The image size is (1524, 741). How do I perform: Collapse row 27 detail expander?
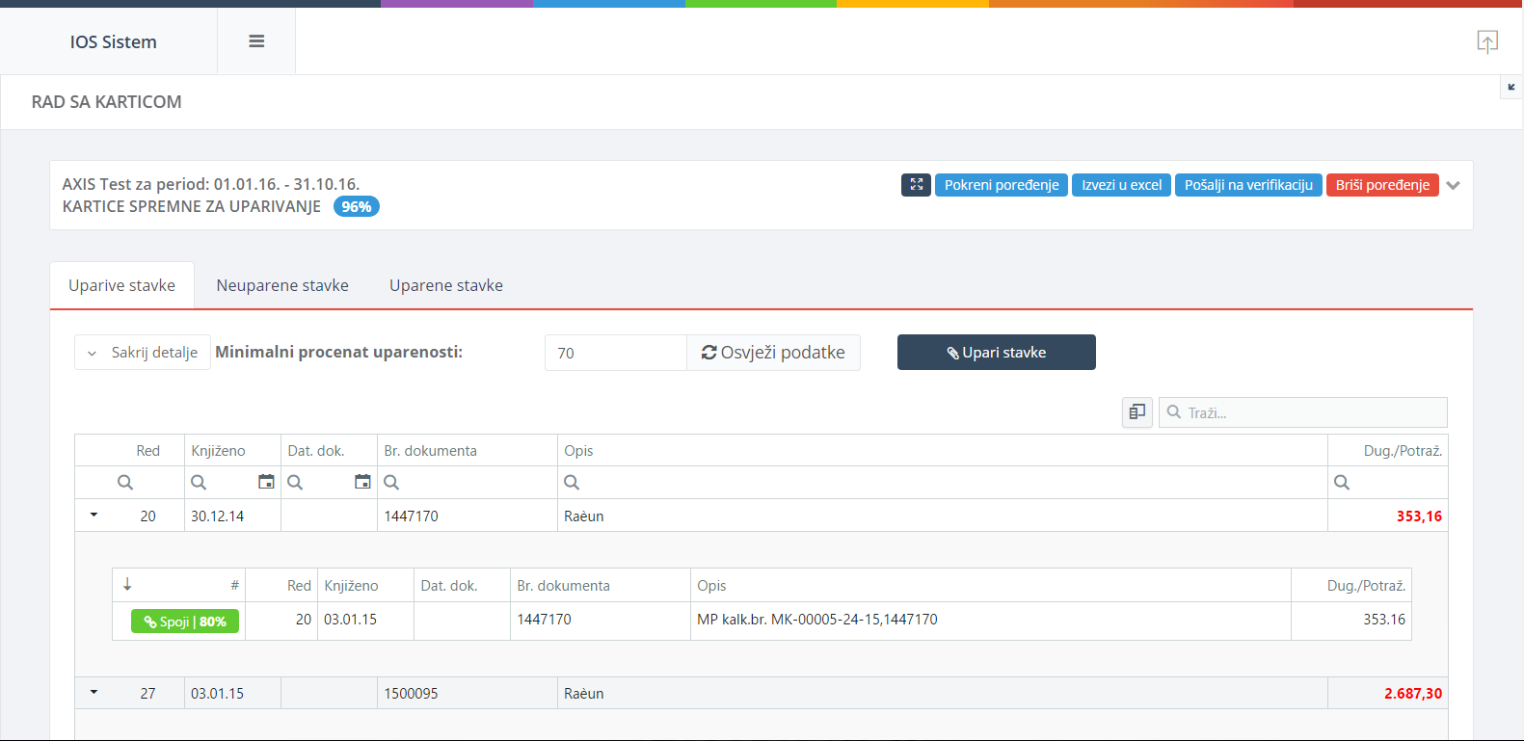pyautogui.click(x=94, y=693)
